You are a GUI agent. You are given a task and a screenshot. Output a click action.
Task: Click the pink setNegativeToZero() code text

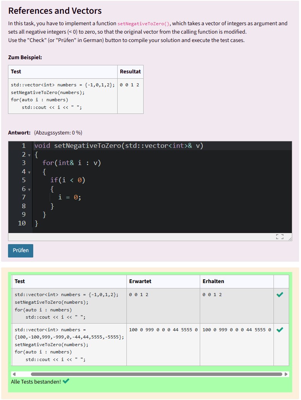pyautogui.click(x=144, y=24)
